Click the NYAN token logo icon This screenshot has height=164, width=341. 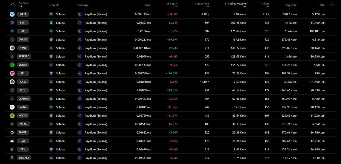12,48
